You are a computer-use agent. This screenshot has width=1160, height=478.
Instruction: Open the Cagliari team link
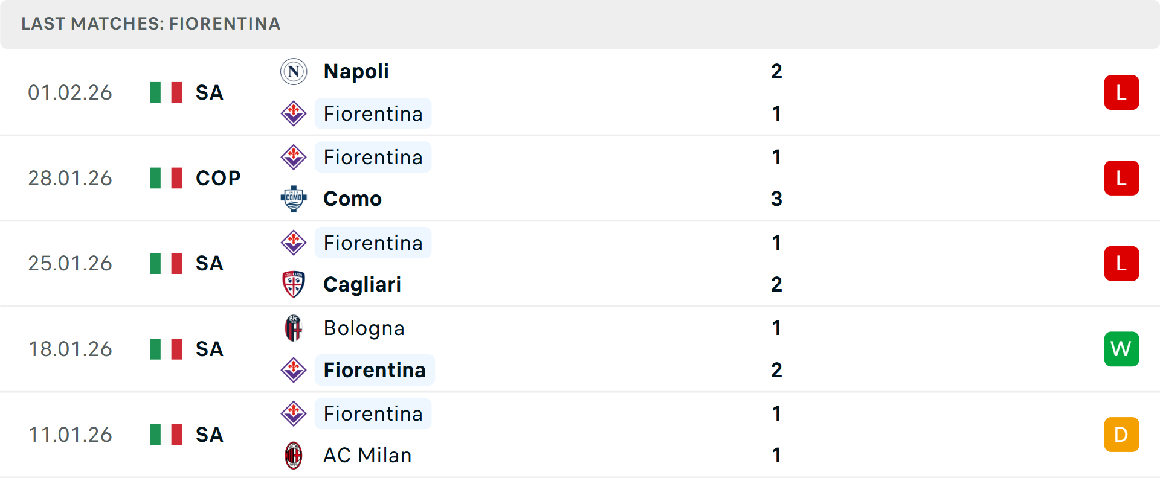362,284
